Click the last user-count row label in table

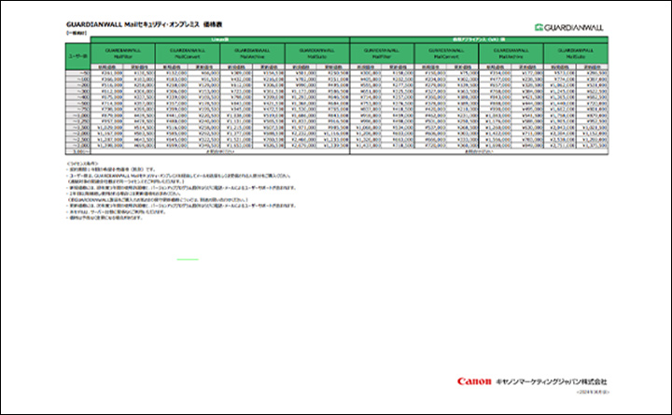tap(81, 150)
